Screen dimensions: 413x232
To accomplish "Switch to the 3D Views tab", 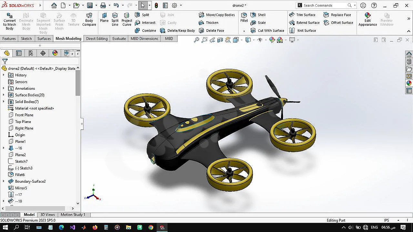I will click(x=47, y=215).
